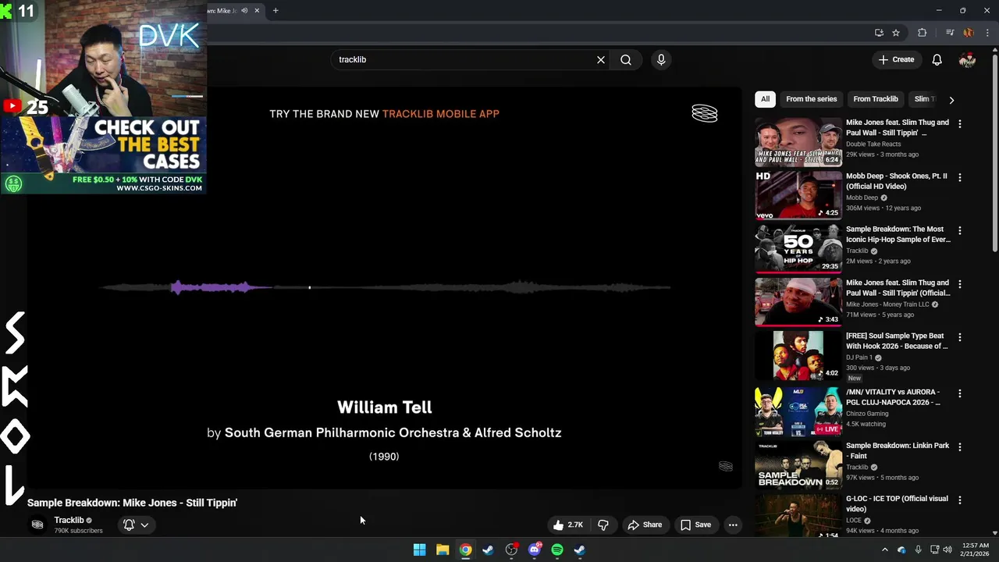Open the Tracklib channel name link
The image size is (999, 562).
pos(69,520)
